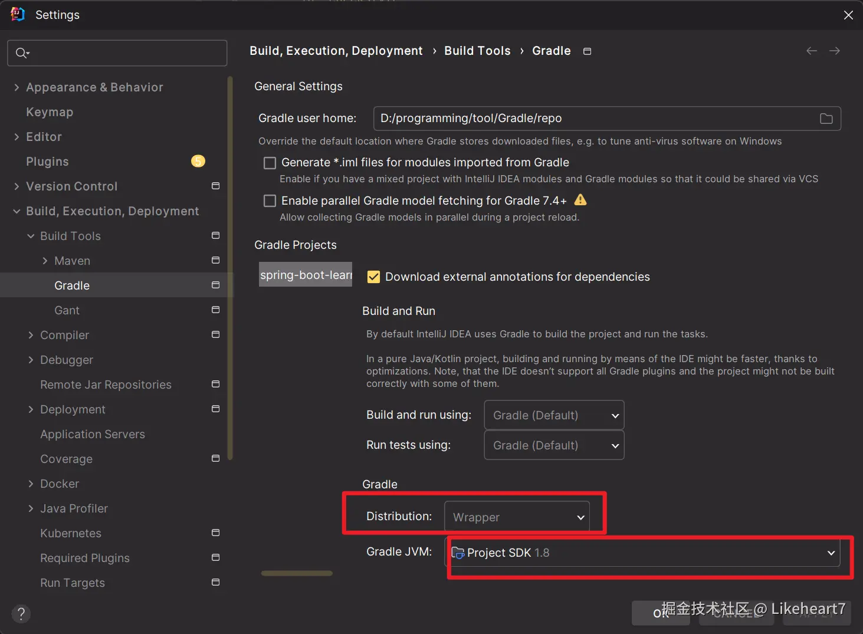Click the project-level icon on the Required Plugins row
The image size is (863, 634).
(215, 557)
